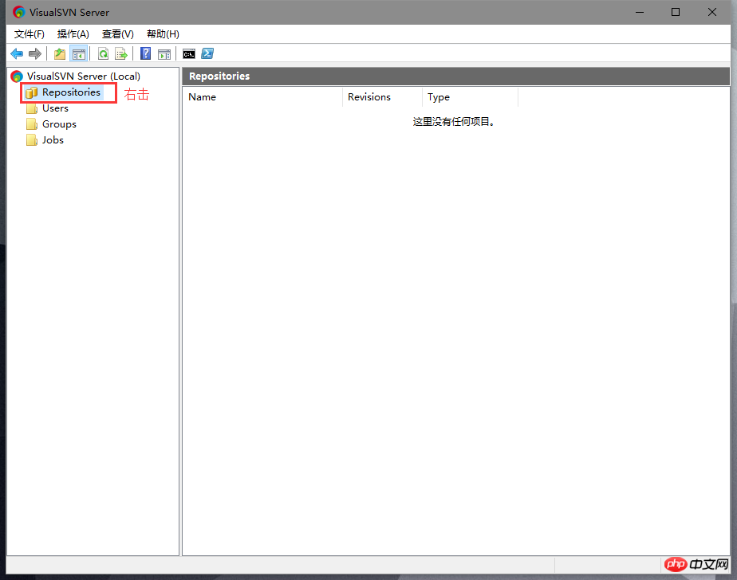Sort by the Name column header
737x580 pixels.
point(262,97)
